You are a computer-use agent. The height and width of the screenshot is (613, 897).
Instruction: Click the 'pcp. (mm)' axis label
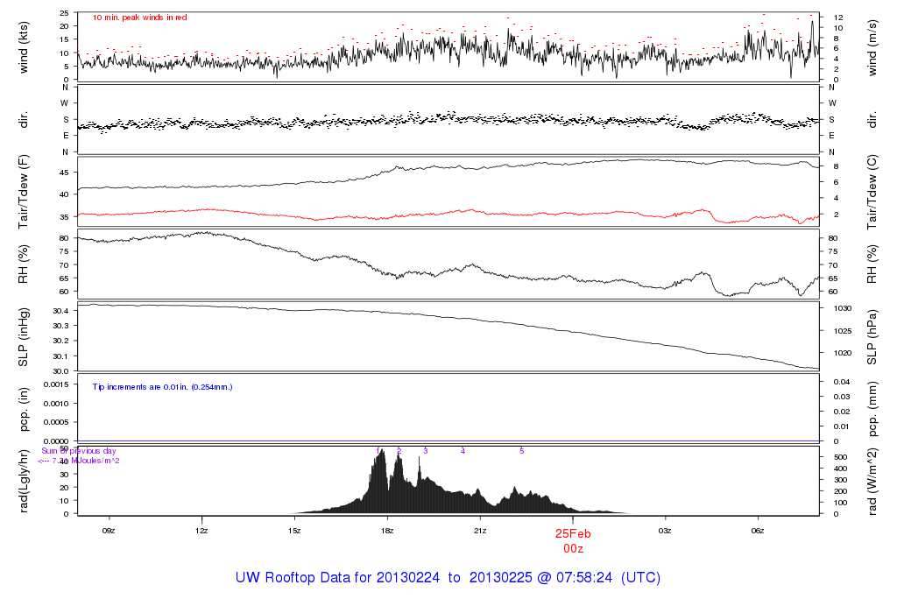872,410
